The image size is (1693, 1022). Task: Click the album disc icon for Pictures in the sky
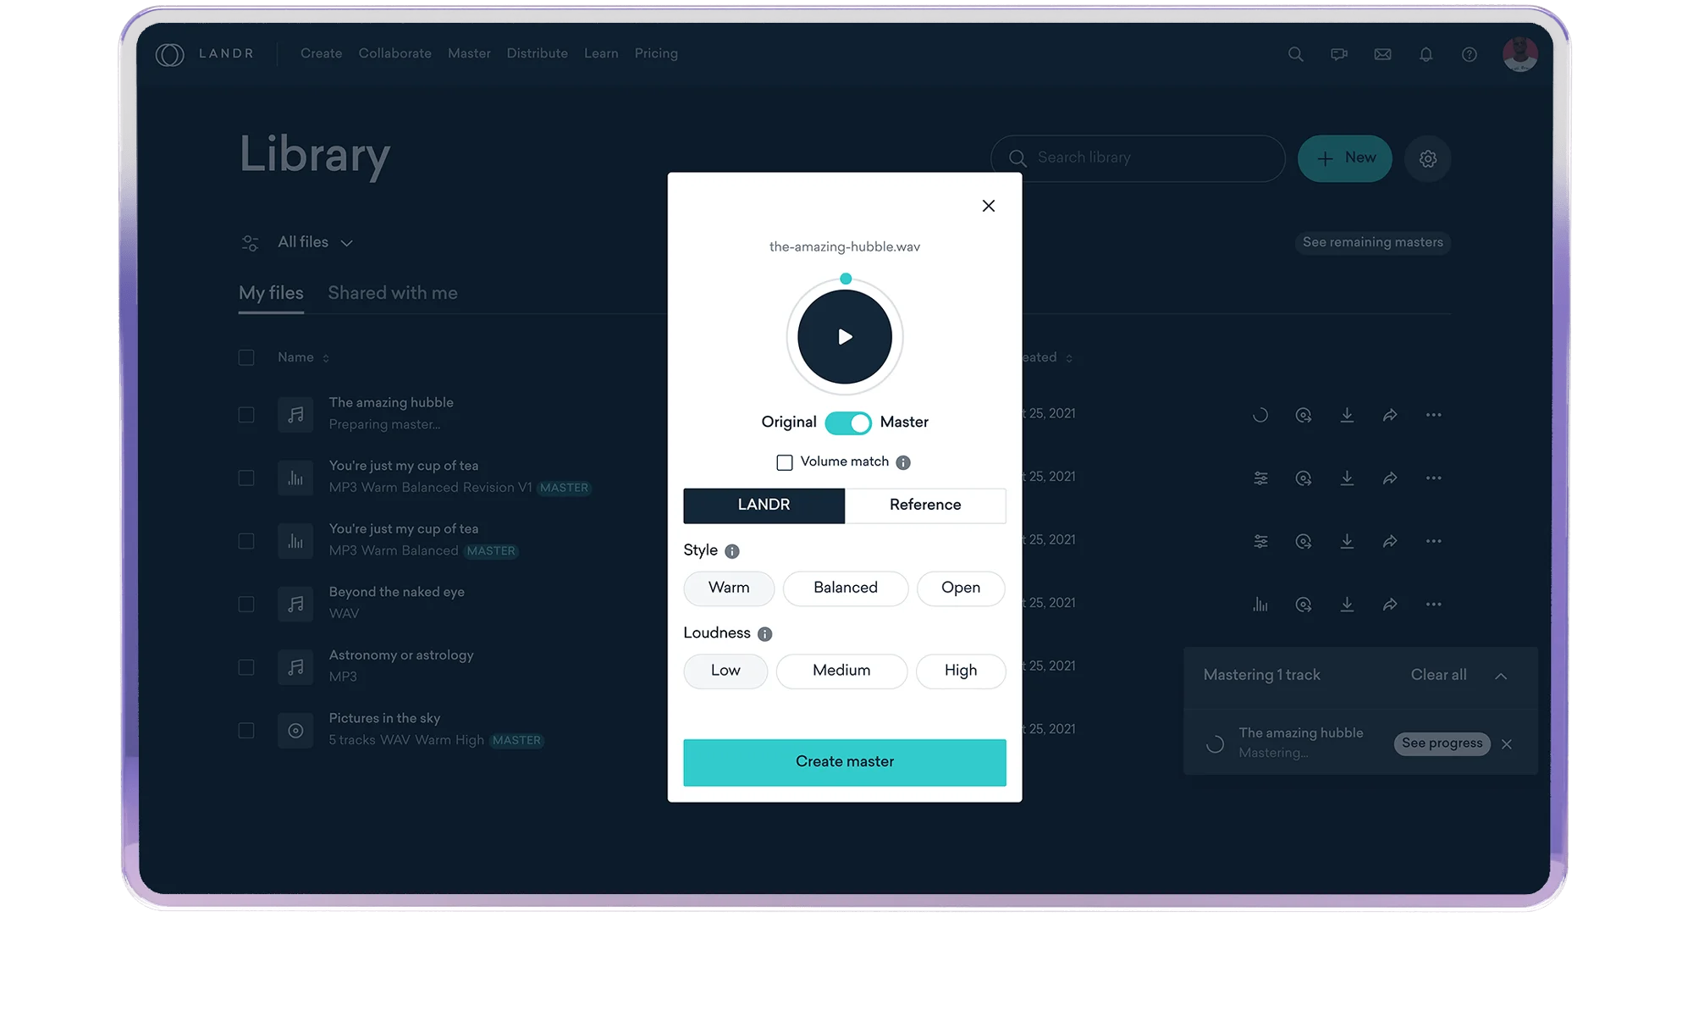(295, 731)
